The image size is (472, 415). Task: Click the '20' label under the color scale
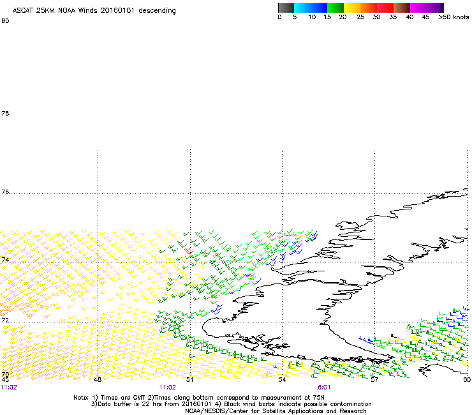coord(343,17)
